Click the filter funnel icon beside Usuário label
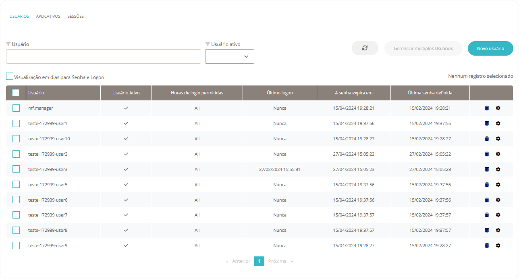This screenshot has width=519, height=279. [8, 44]
